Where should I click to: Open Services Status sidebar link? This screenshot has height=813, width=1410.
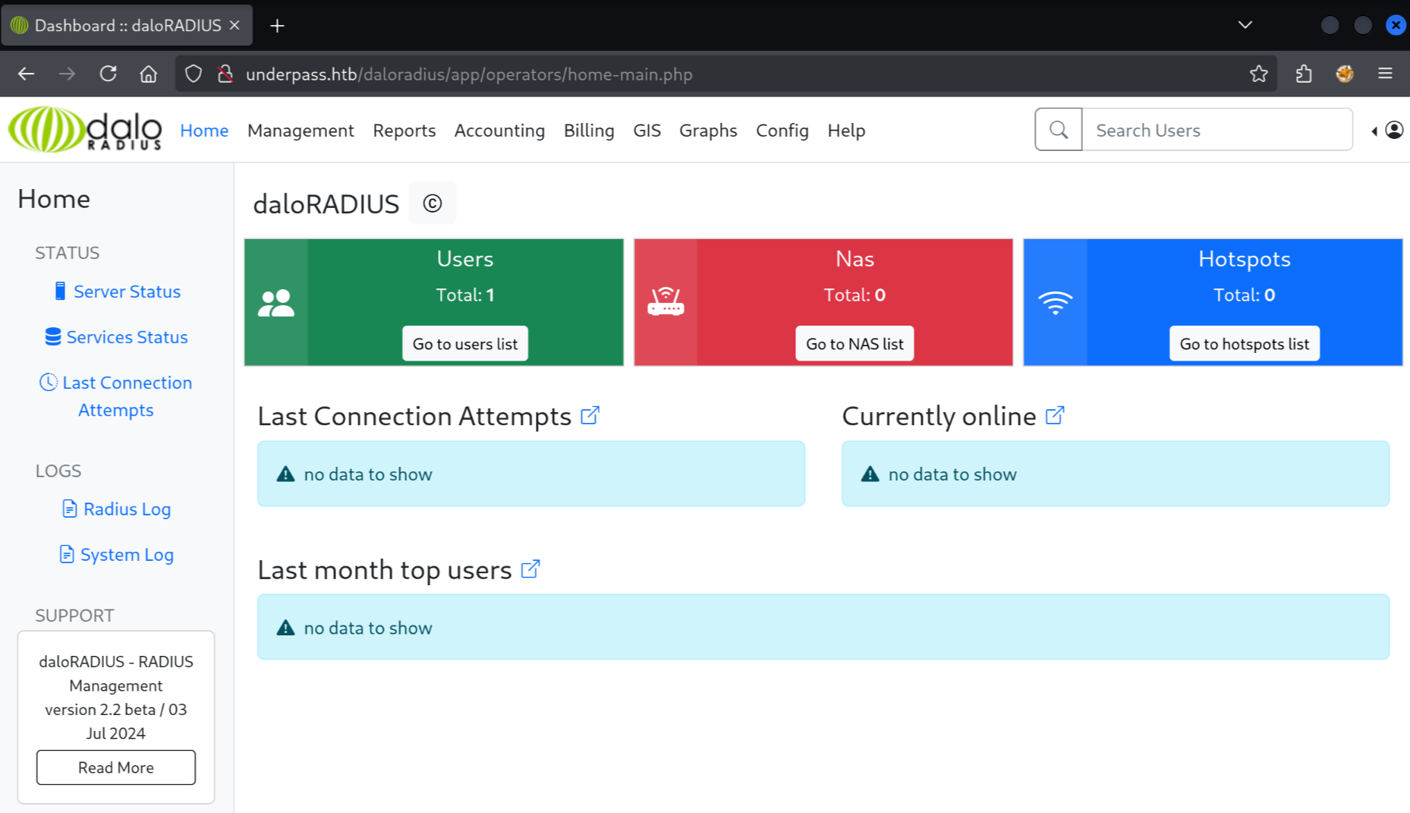[116, 337]
